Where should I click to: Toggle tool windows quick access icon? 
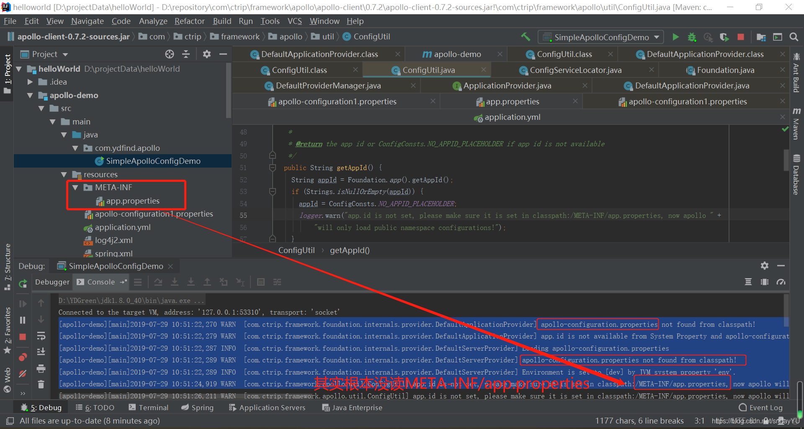pyautogui.click(x=9, y=421)
